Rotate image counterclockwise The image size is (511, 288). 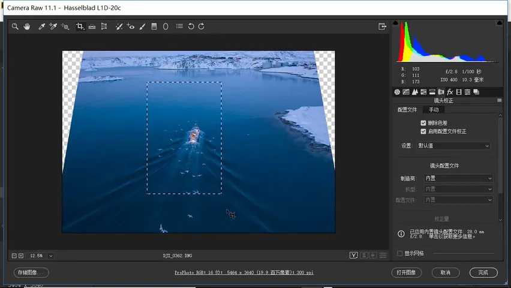[x=191, y=26]
